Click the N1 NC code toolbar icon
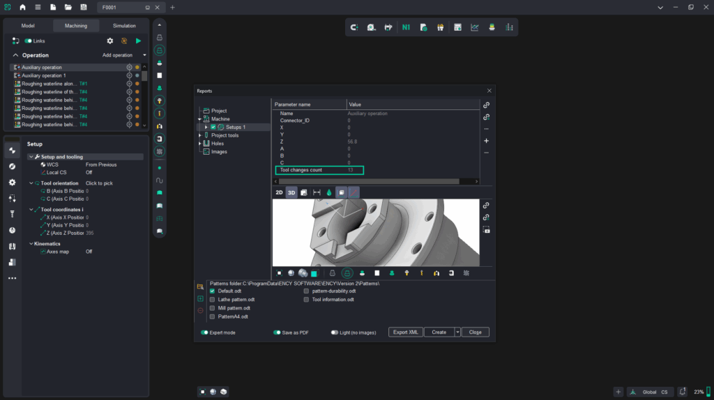Viewport: 714px width, 400px height. tap(406, 27)
